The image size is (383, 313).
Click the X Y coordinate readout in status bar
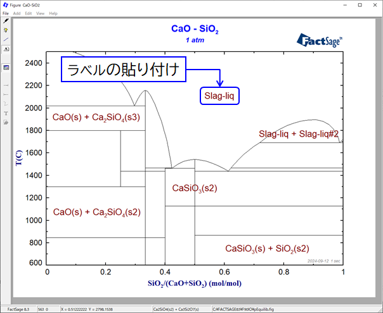106,309
